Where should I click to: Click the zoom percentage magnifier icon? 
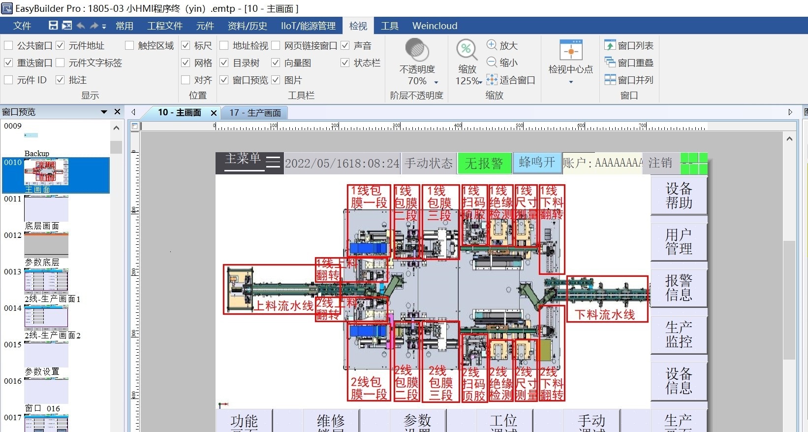click(466, 50)
